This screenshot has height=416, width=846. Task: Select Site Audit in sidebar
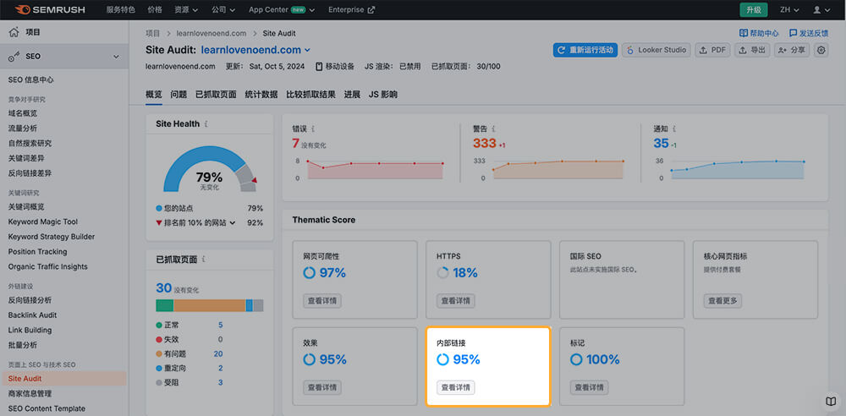click(x=64, y=379)
